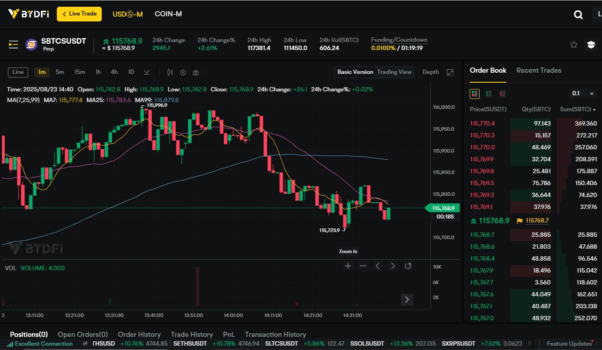Screen dimensions: 602x350
Task: Open the 0.1 price precision dropdown
Action: 583,94
